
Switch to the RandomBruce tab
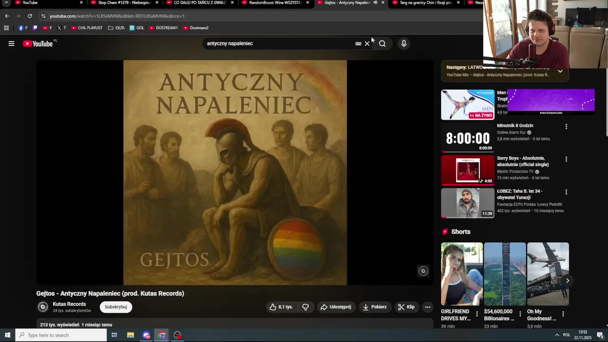point(275,3)
